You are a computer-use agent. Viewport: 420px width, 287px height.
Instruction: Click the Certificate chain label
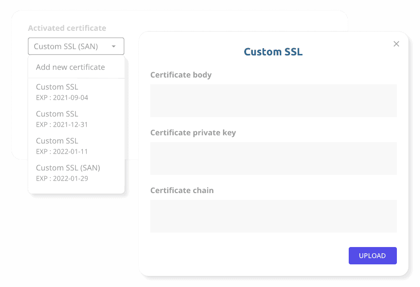coord(182,190)
